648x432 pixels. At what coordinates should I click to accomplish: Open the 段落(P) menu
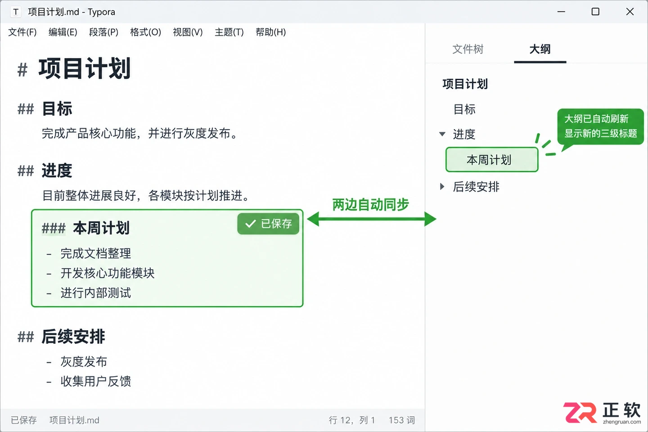pos(103,32)
